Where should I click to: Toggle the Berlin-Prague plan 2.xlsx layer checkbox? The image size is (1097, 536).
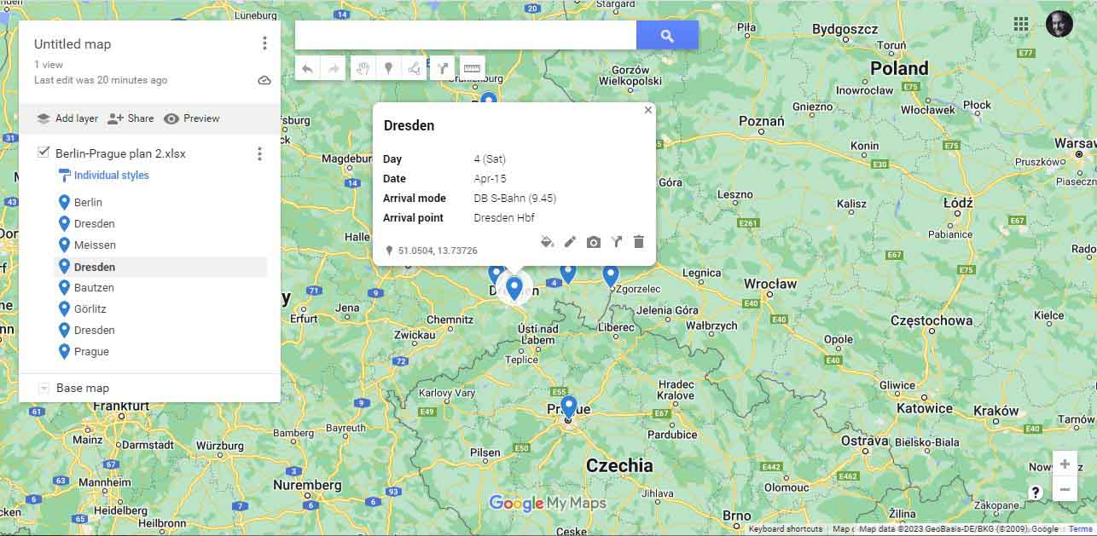tap(44, 153)
